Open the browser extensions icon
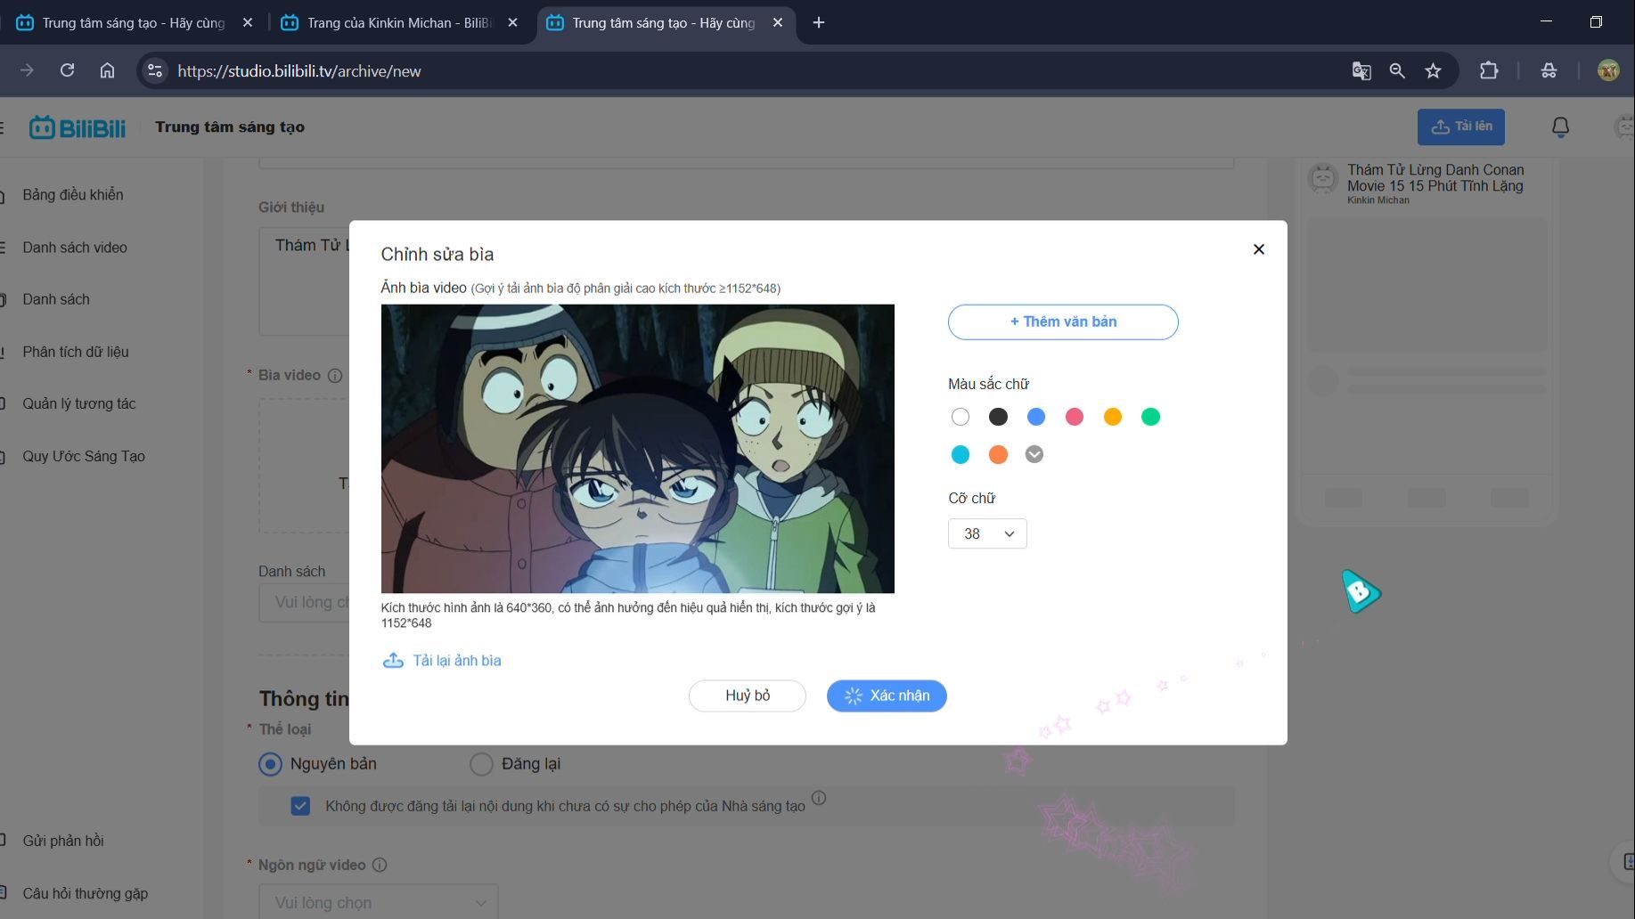 pyautogui.click(x=1489, y=70)
